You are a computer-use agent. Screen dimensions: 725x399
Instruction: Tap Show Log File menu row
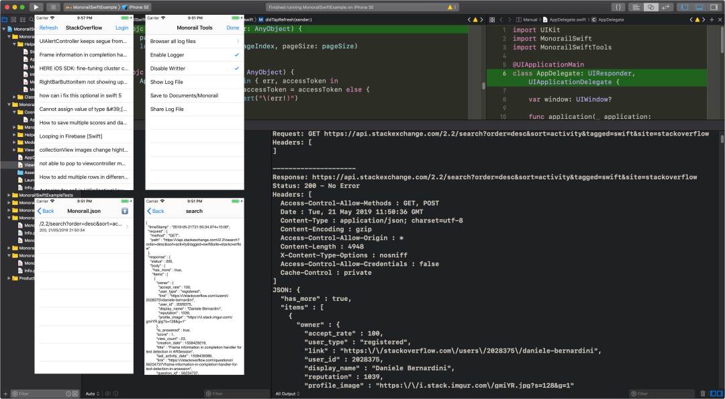195,82
